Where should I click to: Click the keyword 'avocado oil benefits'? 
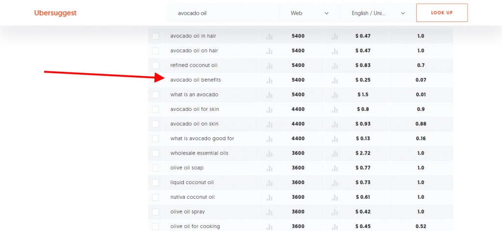(196, 80)
